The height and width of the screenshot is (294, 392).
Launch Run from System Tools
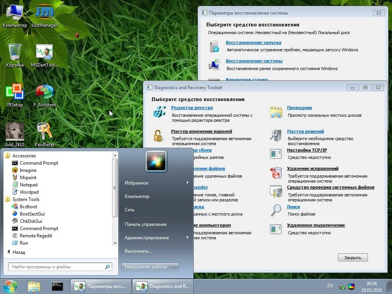pyautogui.click(x=24, y=243)
